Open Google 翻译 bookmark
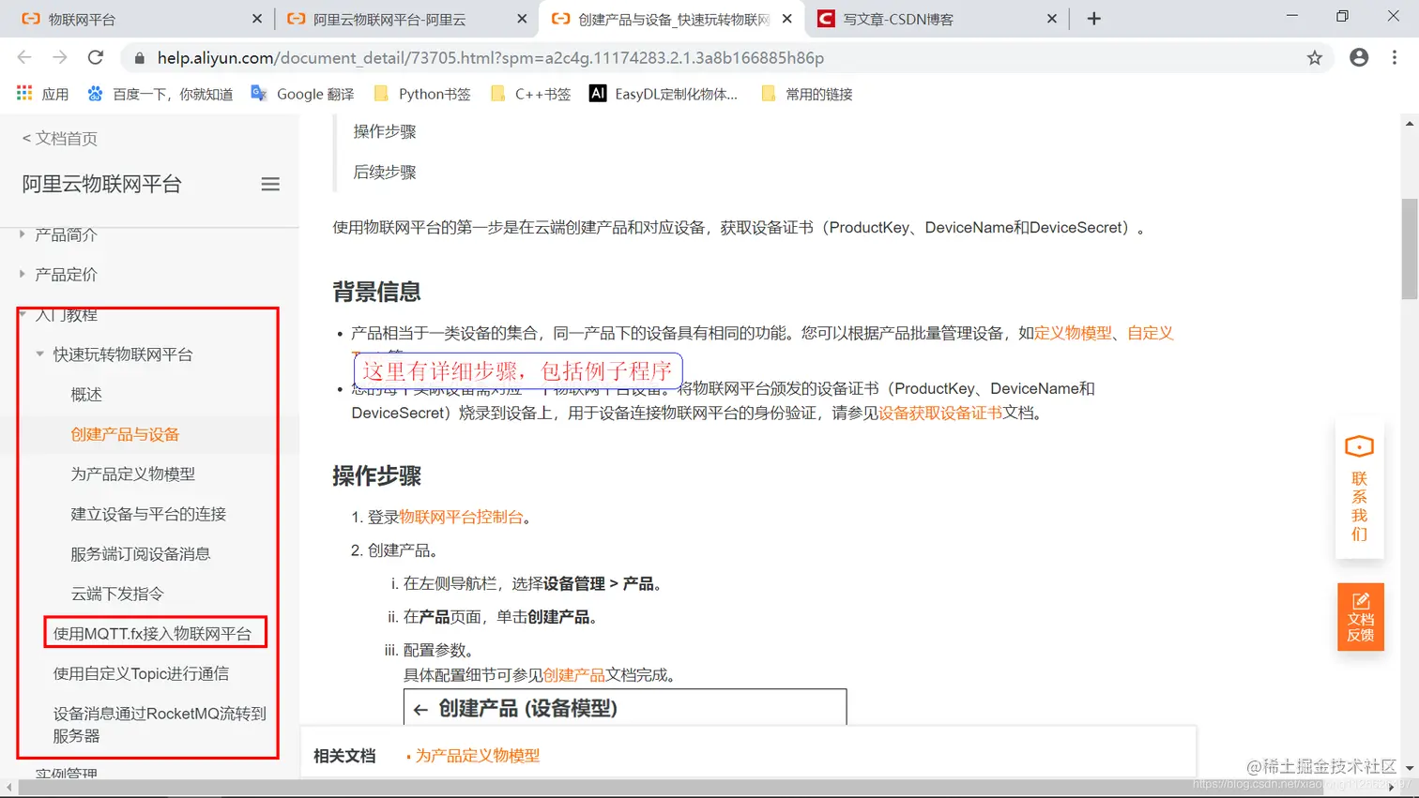This screenshot has width=1419, height=798. point(302,94)
